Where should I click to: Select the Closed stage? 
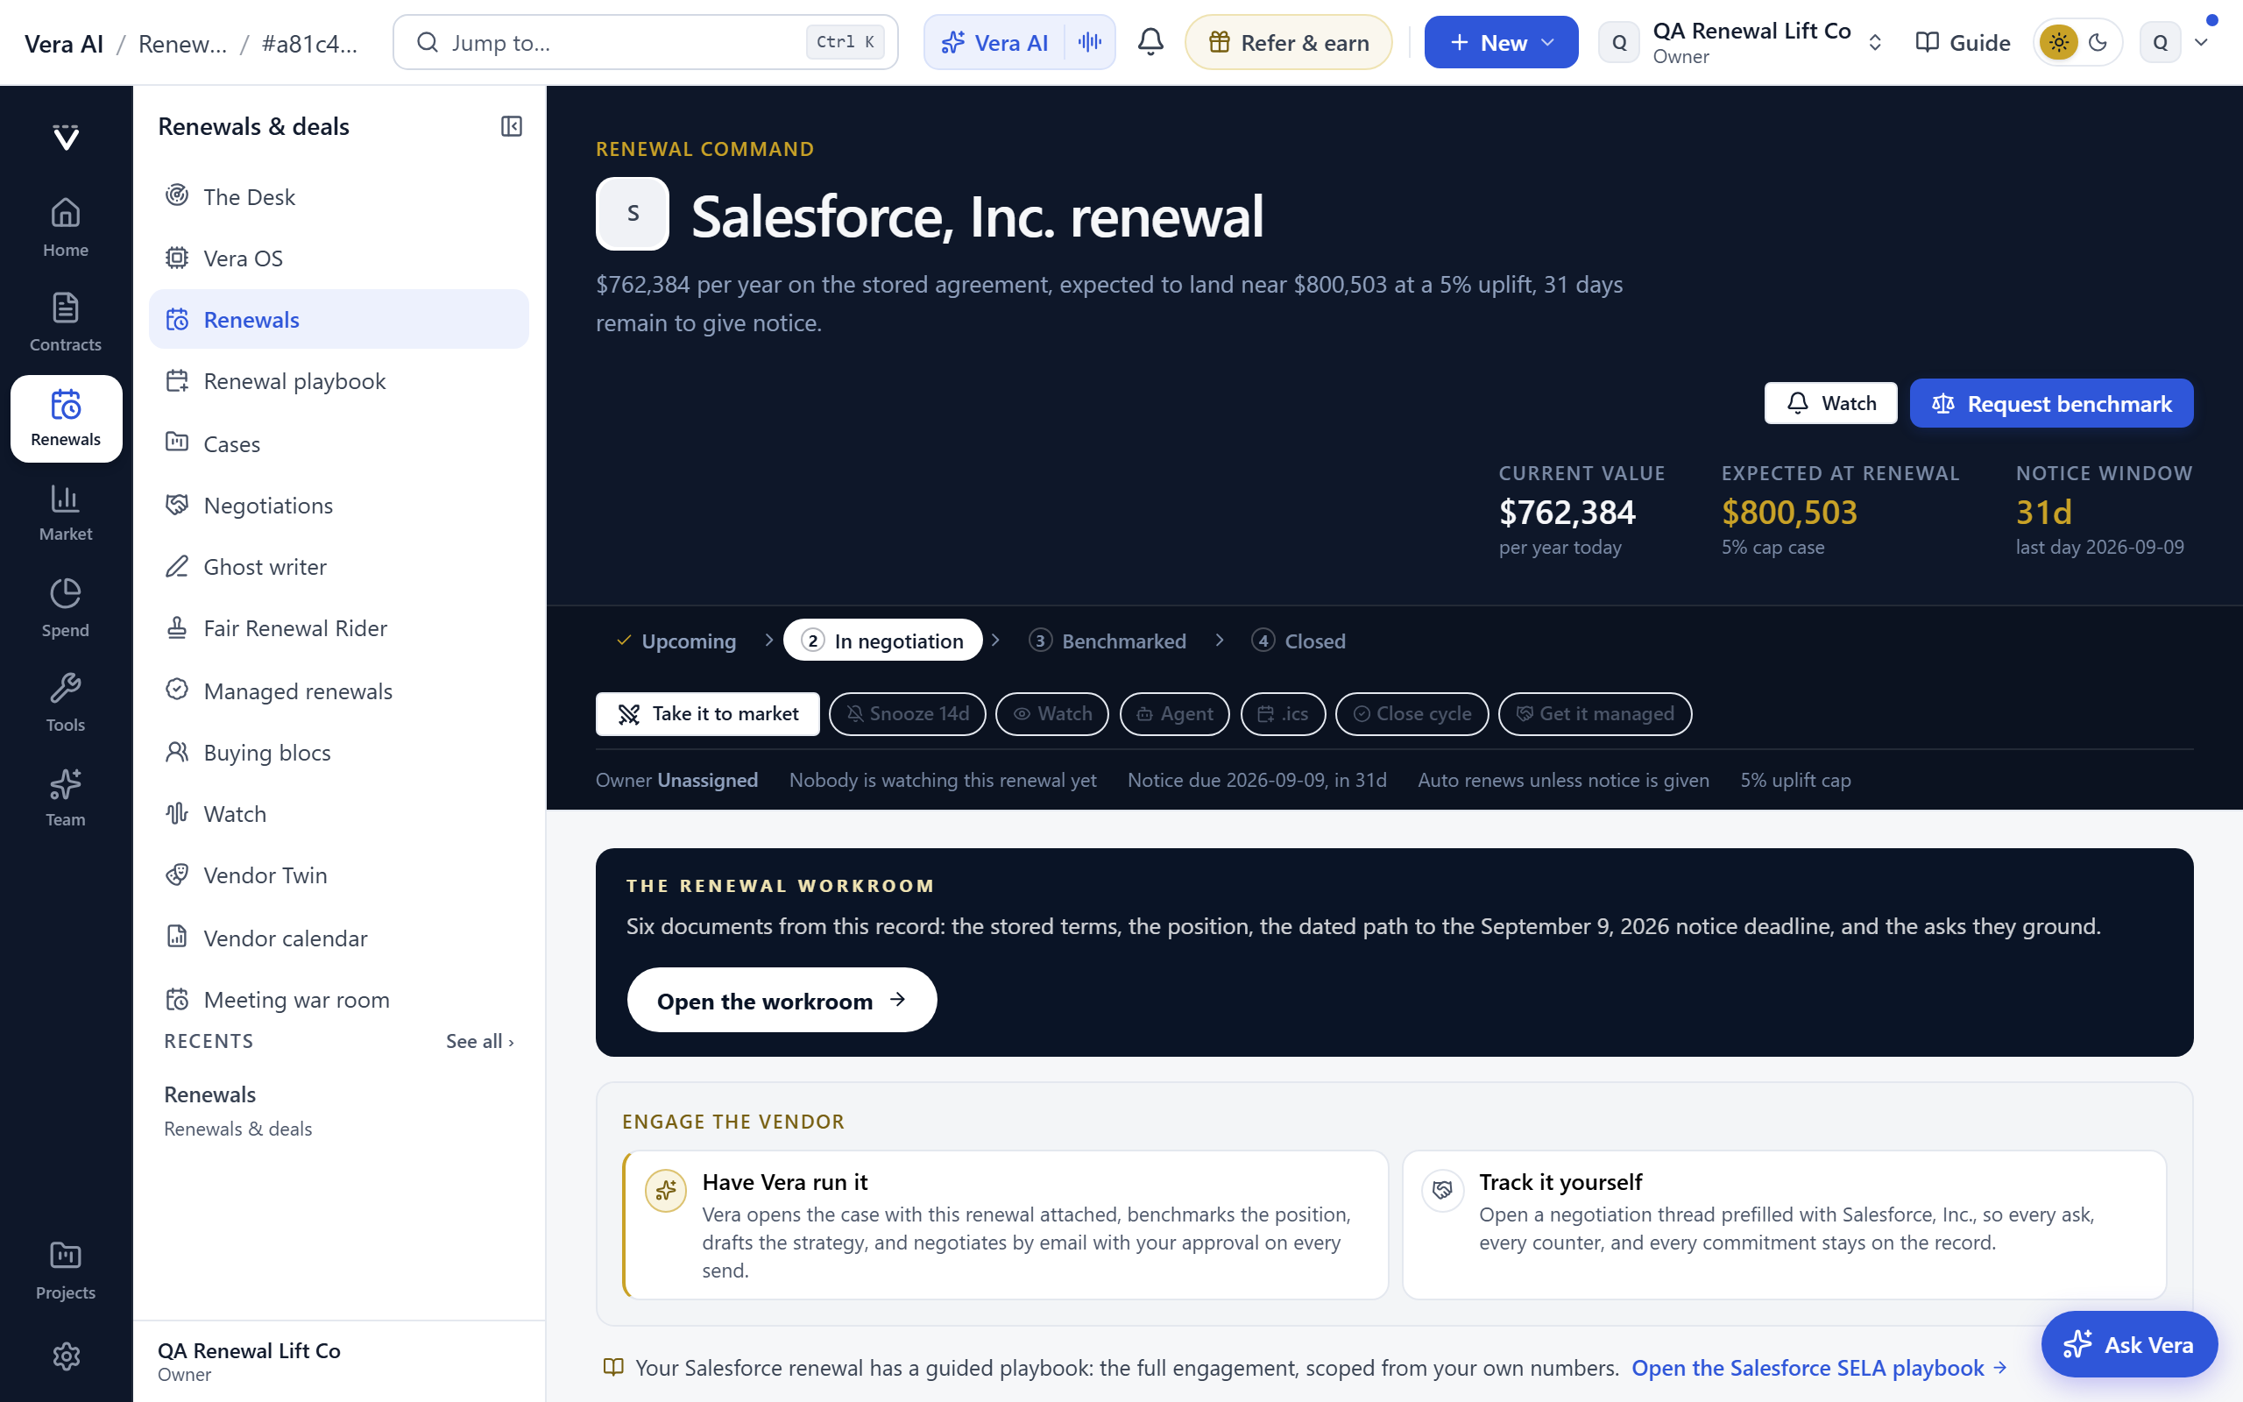pyautogui.click(x=1298, y=641)
